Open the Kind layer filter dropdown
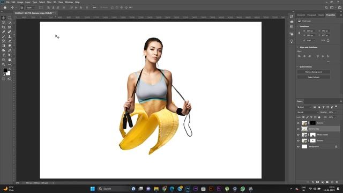343x193 pixels. [304, 107]
